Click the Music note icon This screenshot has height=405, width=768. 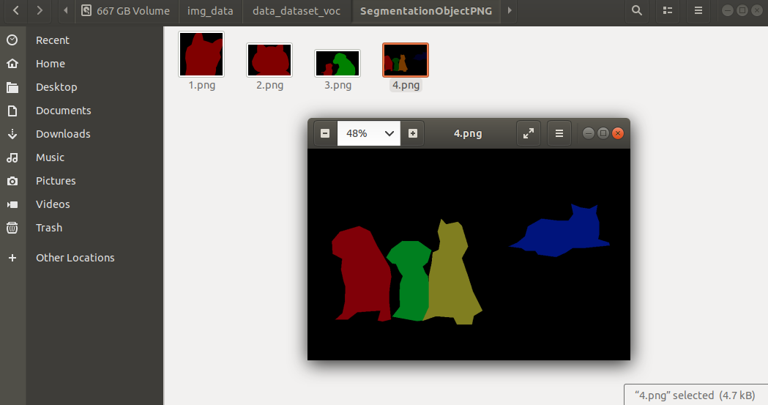click(12, 157)
